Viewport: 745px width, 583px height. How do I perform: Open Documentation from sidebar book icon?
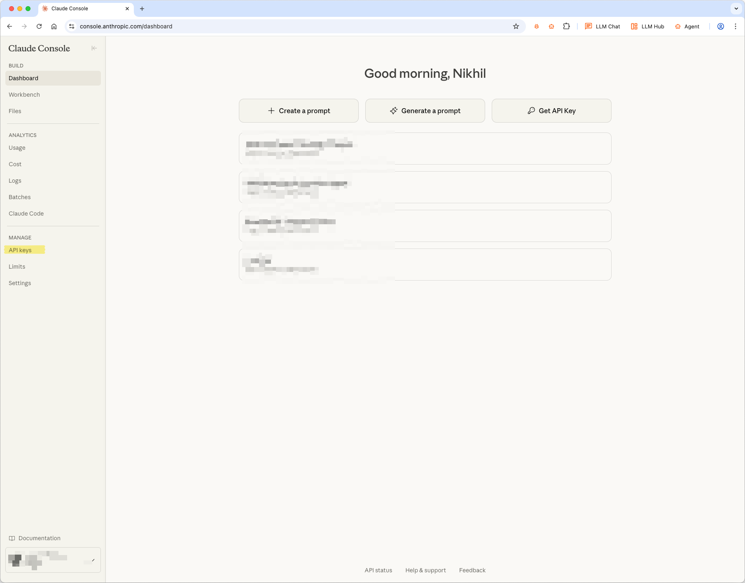(x=13, y=538)
